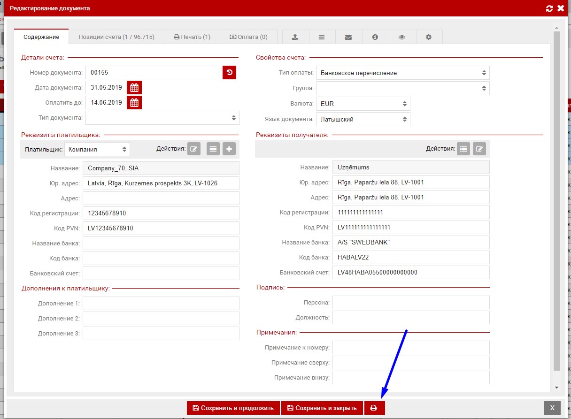Switch to Позиции счета tab
The width and height of the screenshot is (571, 419).
[x=116, y=37]
